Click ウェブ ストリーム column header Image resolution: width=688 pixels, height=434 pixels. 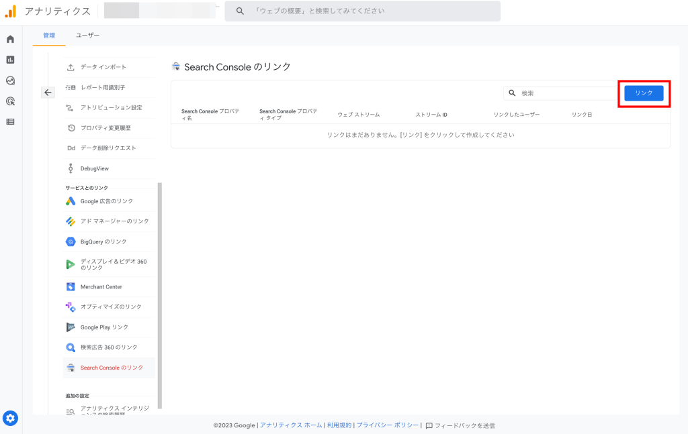point(359,115)
